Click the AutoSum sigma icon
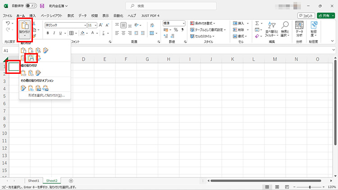 (257, 23)
